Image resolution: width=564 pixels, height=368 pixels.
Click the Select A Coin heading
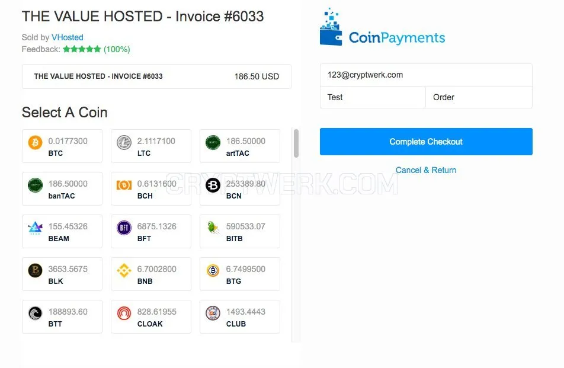(x=65, y=113)
